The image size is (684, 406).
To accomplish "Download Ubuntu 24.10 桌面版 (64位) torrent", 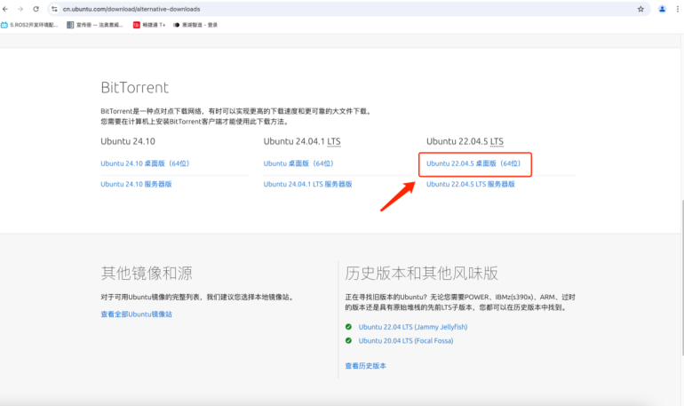I will pos(145,163).
